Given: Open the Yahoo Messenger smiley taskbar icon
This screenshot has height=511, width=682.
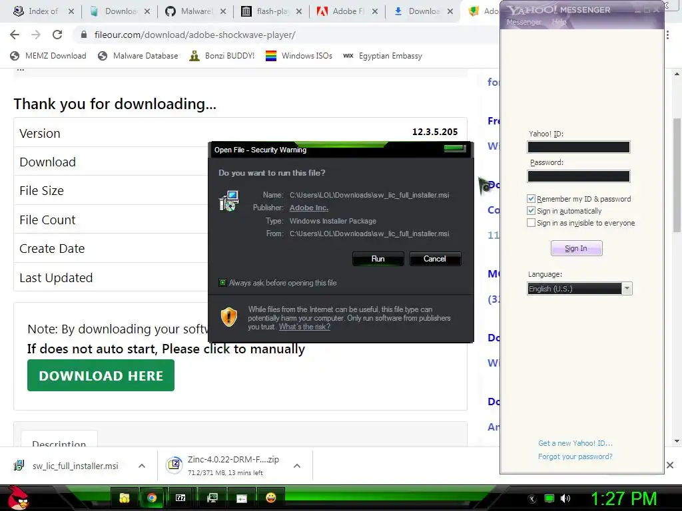Looking at the screenshot, I should [271, 498].
